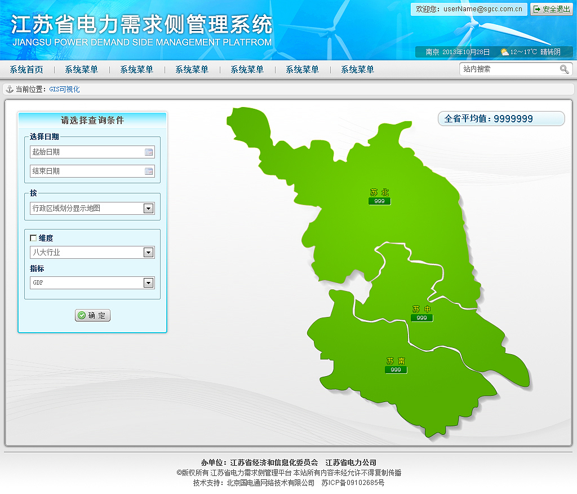Click the magnifier icon to search
The height and width of the screenshot is (494, 577).
tap(564, 69)
